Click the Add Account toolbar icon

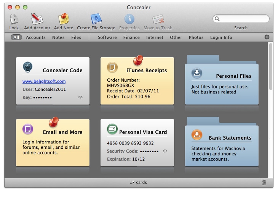point(37,19)
